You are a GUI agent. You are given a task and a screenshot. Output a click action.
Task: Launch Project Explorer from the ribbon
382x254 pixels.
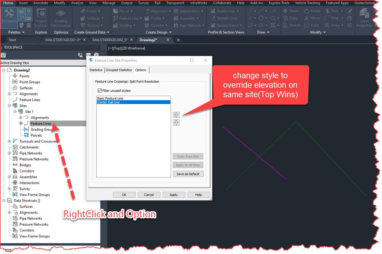coord(41,18)
